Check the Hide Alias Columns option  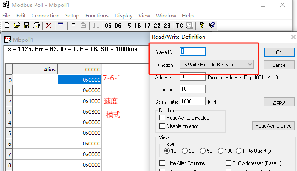[162, 163]
